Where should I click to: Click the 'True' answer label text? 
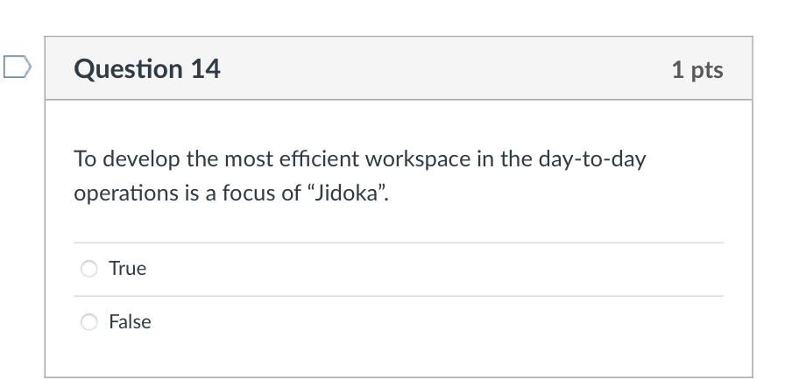(x=127, y=269)
